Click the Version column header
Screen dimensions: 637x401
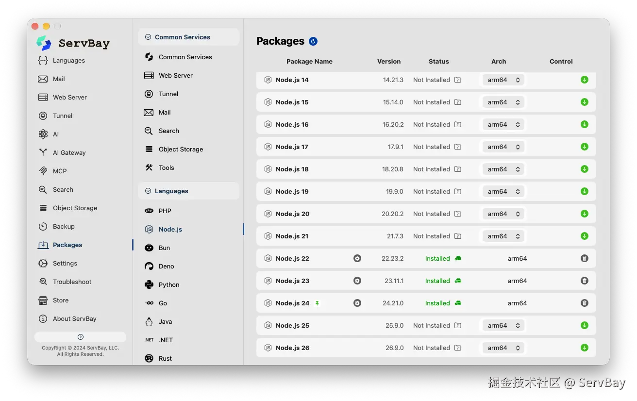click(389, 62)
